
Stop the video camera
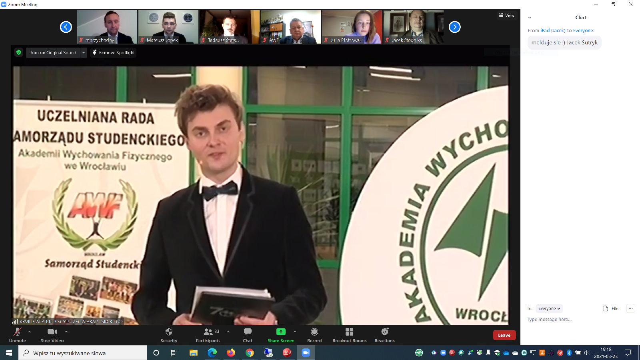coord(52,335)
